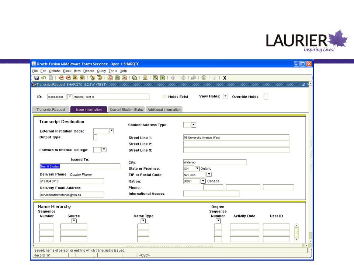Click the Issued To field
The height and width of the screenshot is (265, 354).
80,166
